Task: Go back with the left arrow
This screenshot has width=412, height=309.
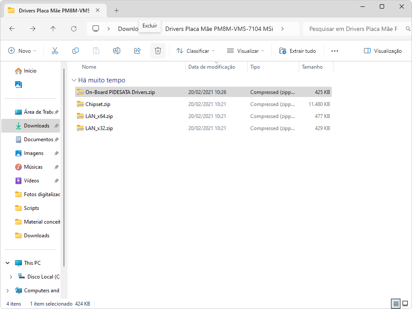Action: pyautogui.click(x=12, y=29)
